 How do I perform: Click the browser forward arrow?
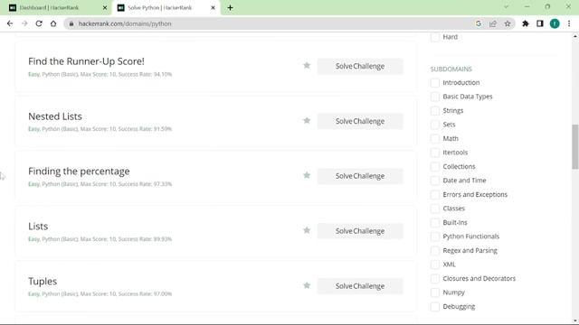pos(24,23)
